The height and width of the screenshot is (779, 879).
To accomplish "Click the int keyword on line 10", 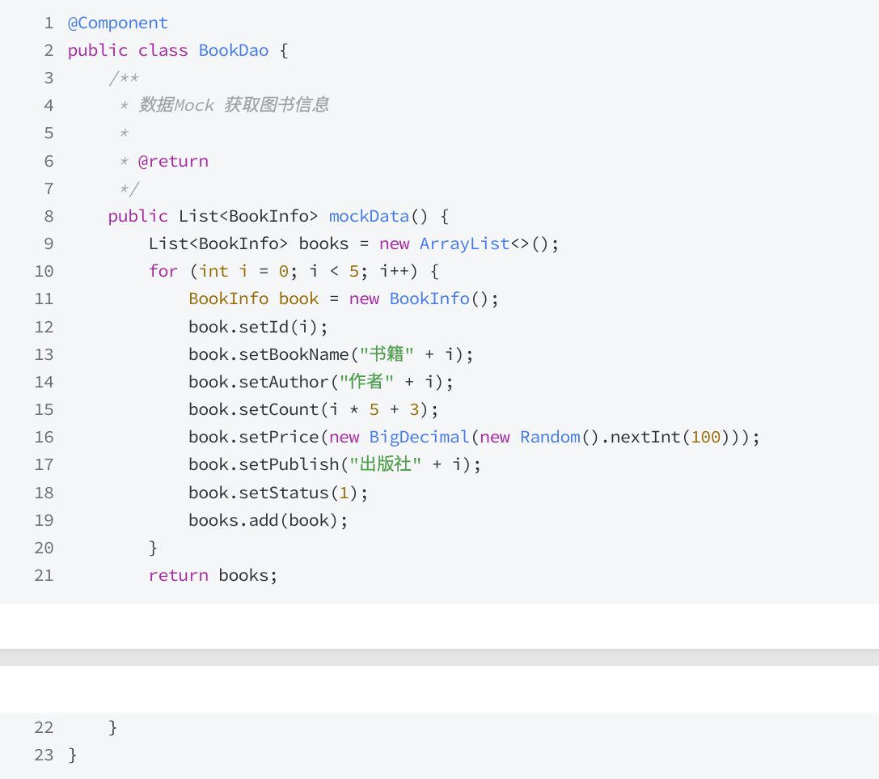I will pyautogui.click(x=213, y=272).
